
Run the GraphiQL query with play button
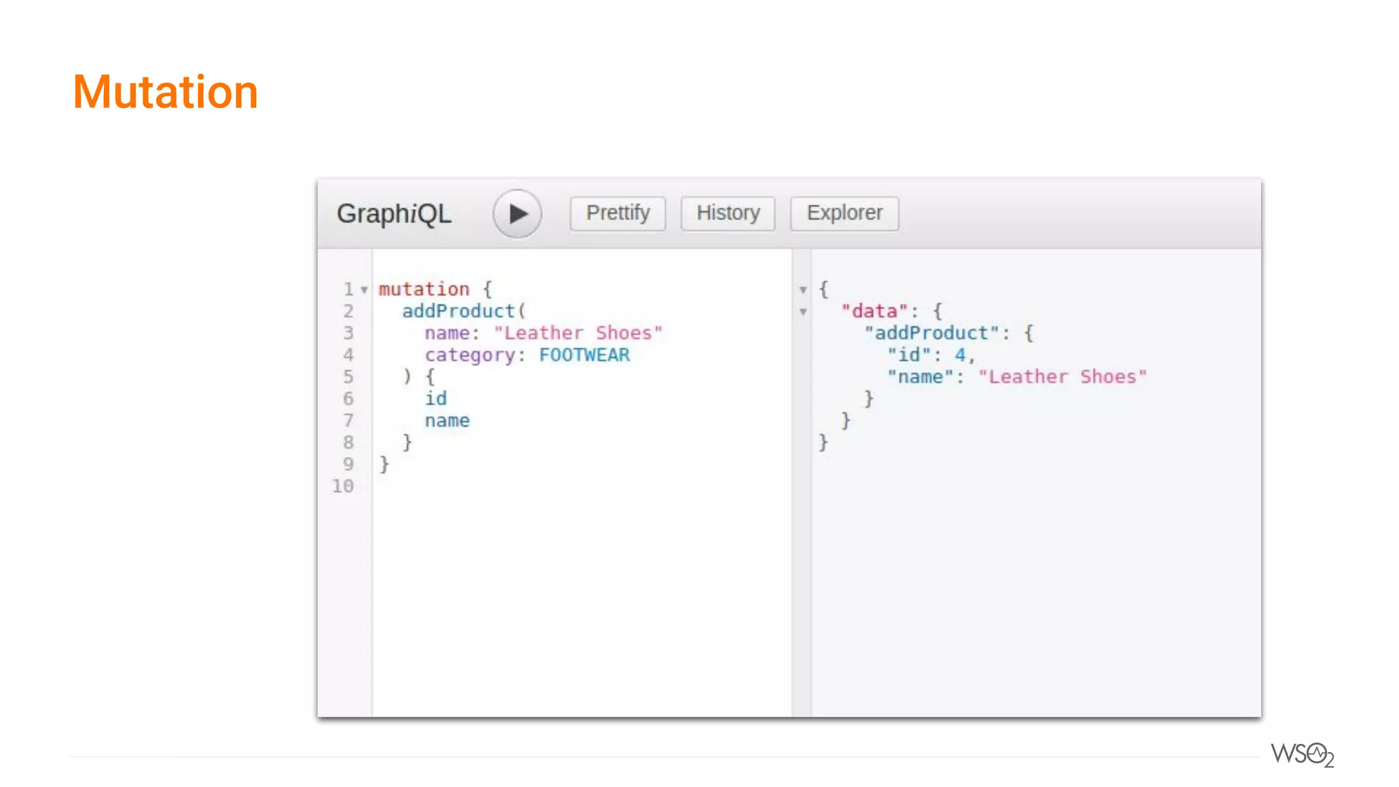(517, 213)
